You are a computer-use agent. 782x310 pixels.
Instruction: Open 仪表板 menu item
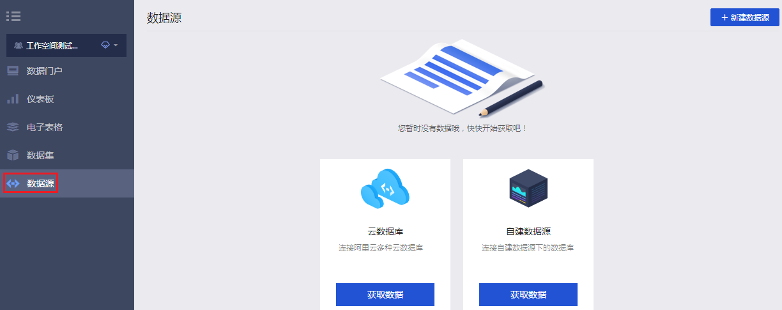point(67,99)
